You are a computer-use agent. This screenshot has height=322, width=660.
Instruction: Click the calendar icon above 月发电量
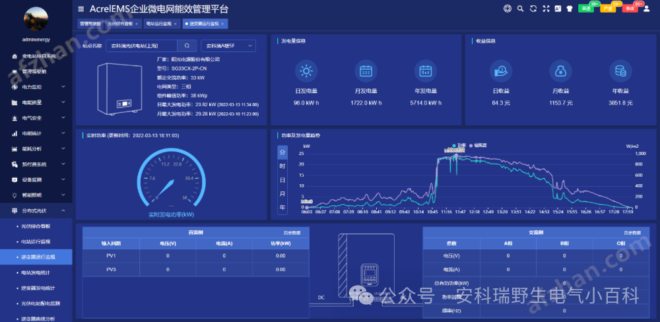click(366, 71)
